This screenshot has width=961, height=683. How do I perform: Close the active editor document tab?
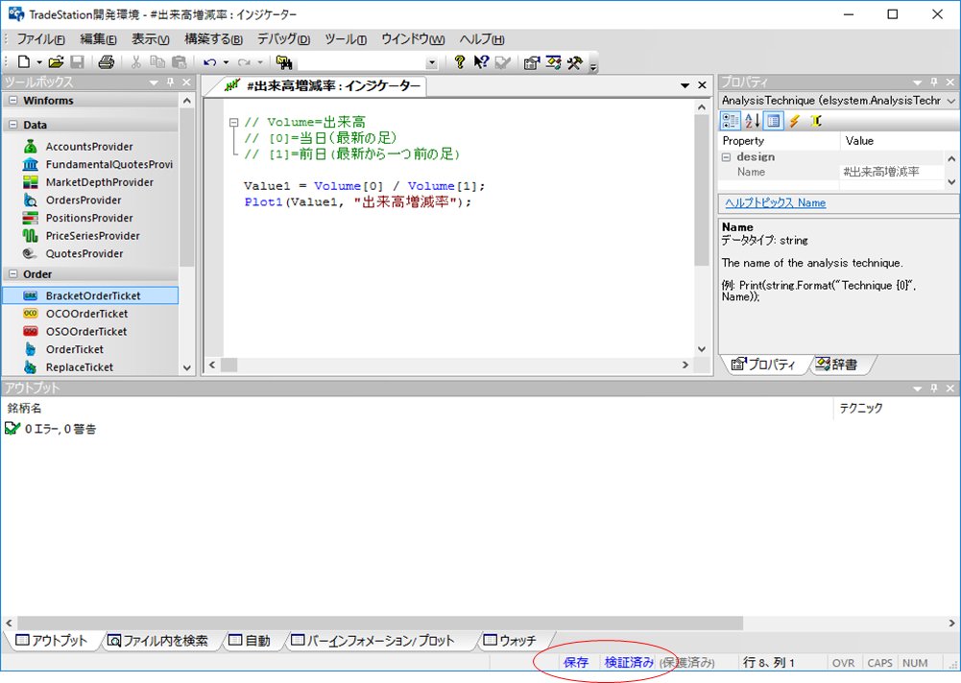tap(703, 85)
